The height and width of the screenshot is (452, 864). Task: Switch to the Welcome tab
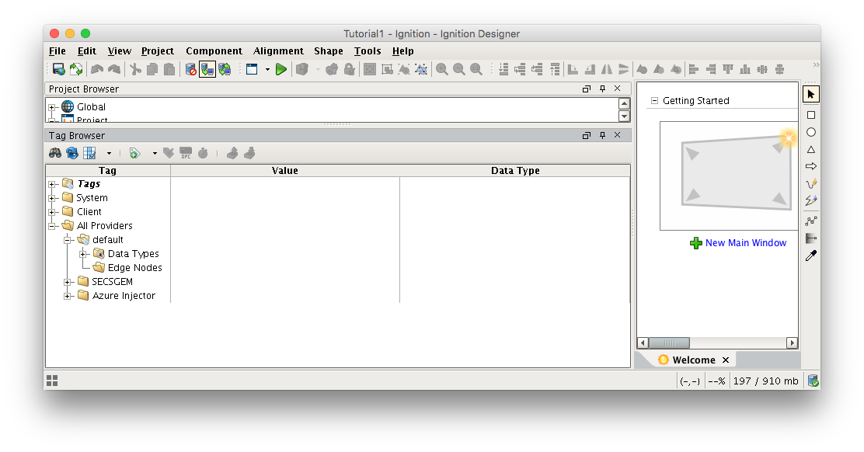tap(693, 360)
